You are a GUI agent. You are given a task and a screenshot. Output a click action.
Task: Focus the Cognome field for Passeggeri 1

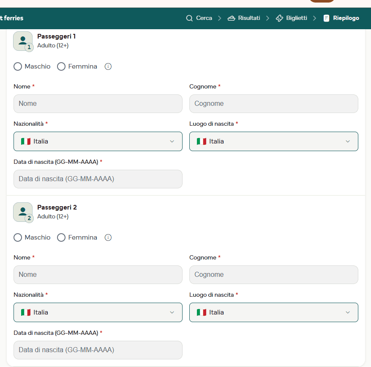click(274, 104)
